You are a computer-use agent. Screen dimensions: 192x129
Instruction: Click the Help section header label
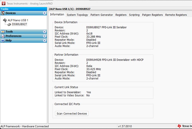[9, 40]
